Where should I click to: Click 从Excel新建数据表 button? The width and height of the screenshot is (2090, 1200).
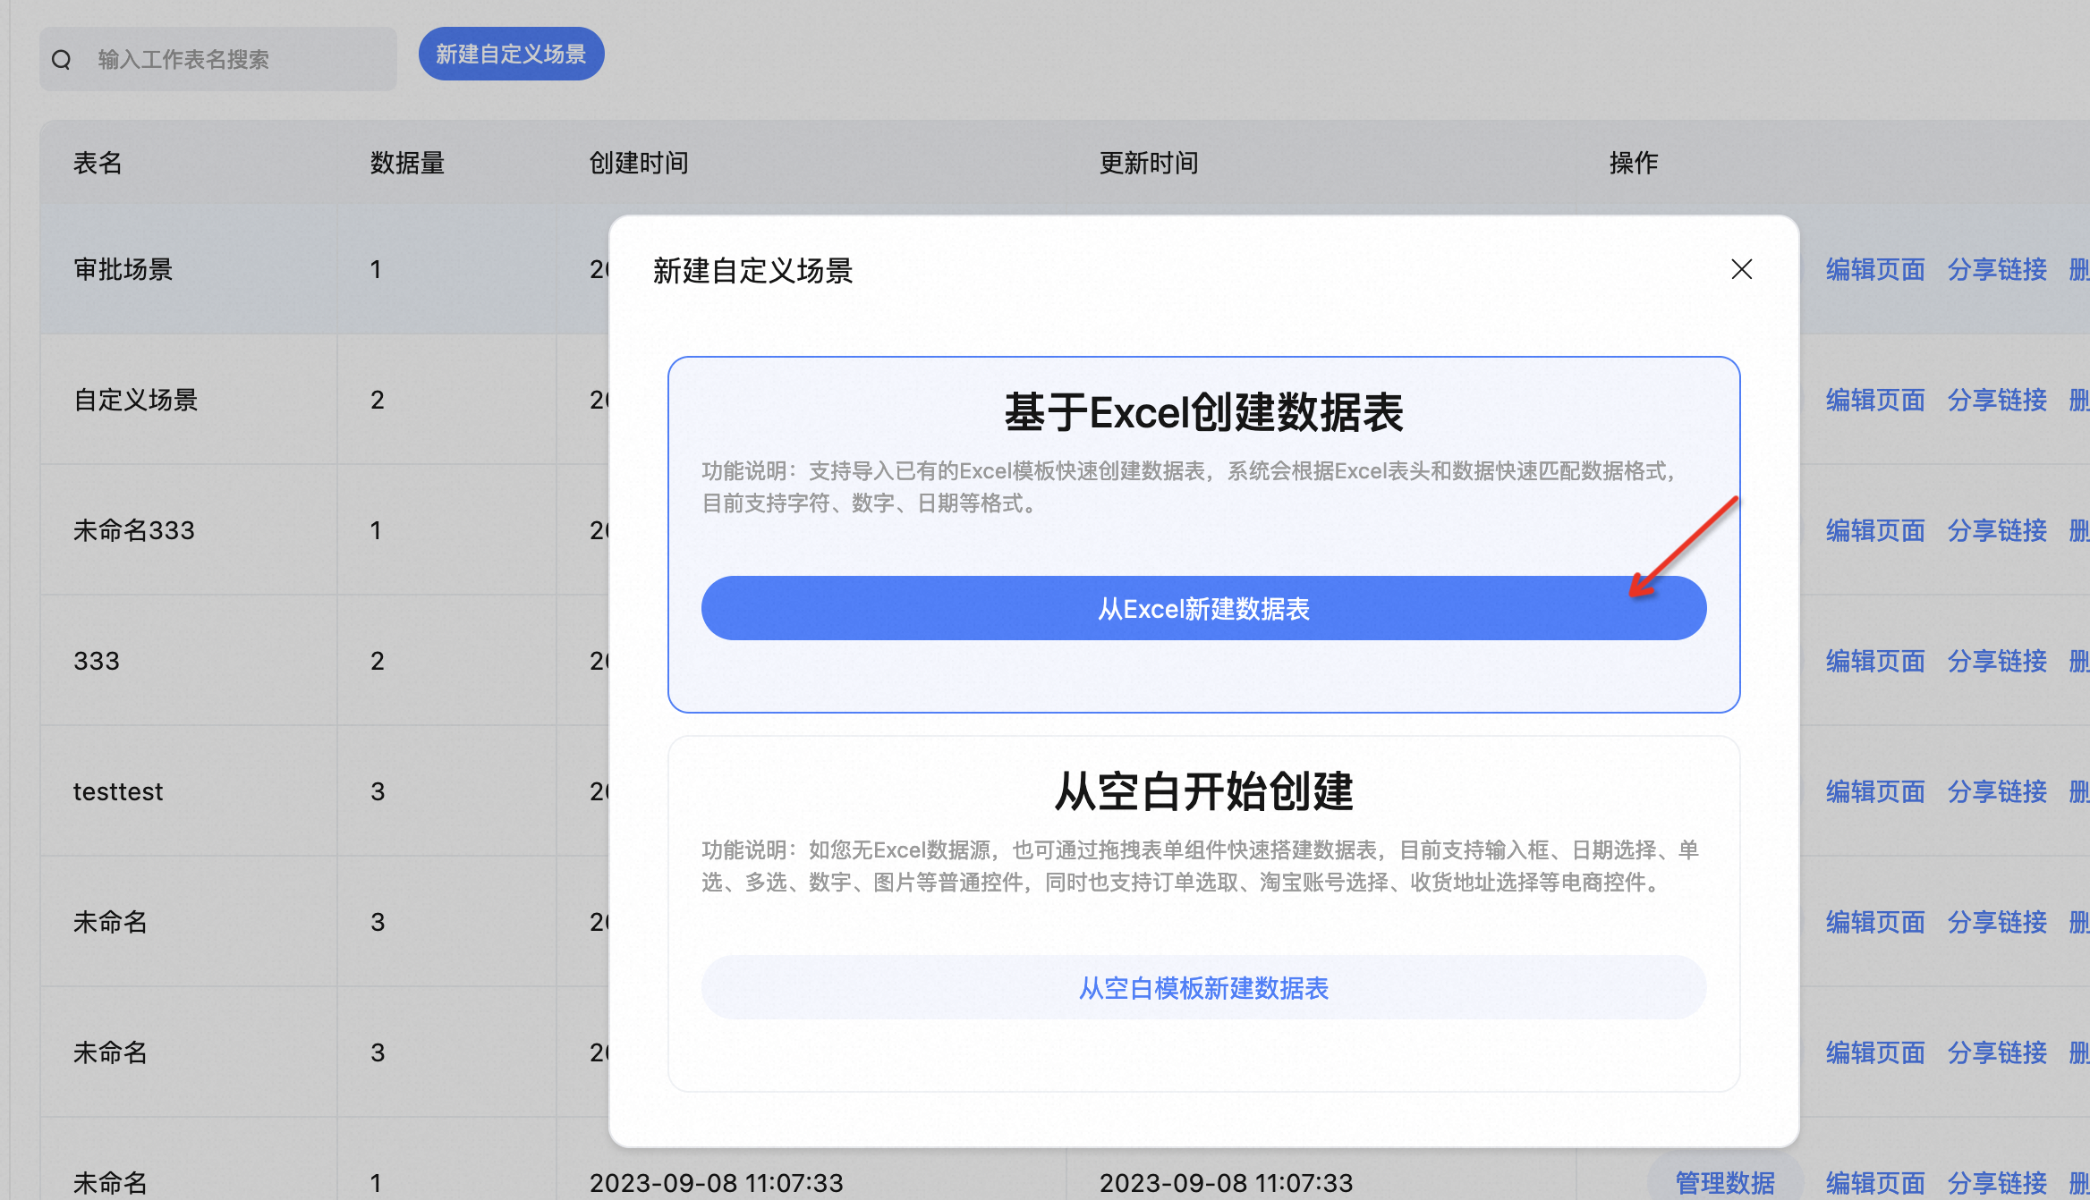1203,609
